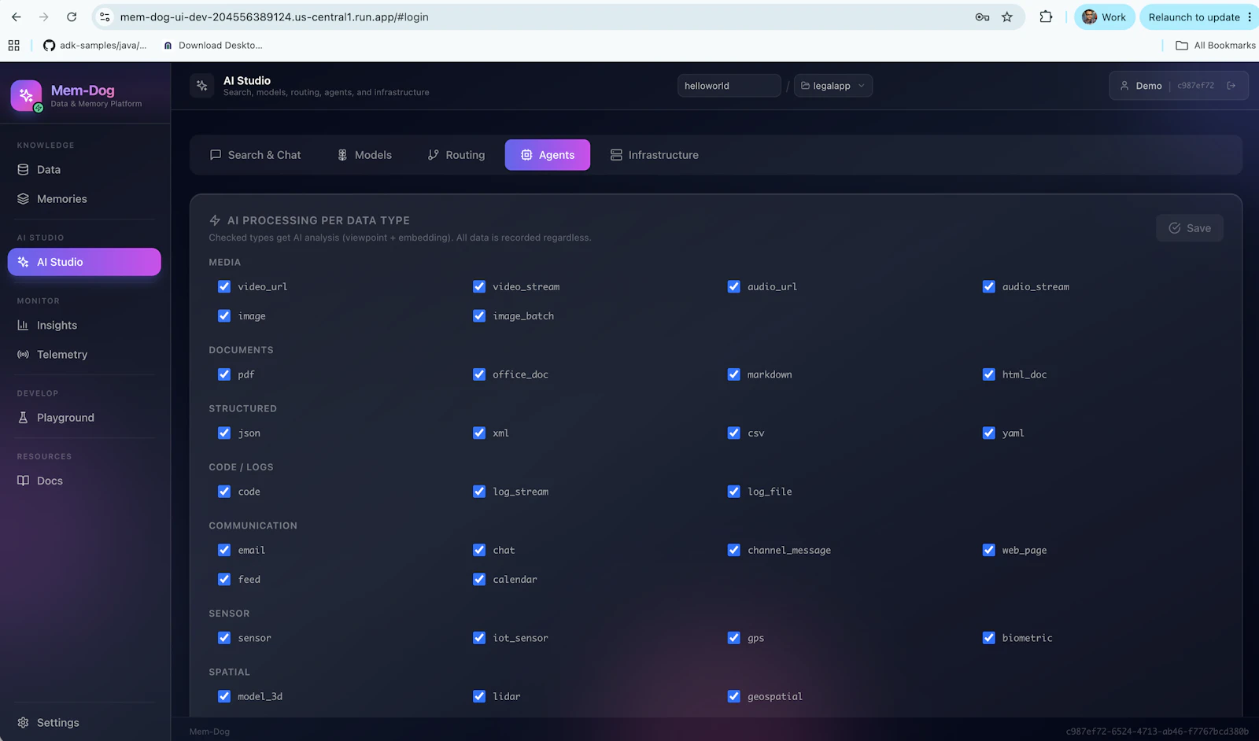Click the browser address bar

coord(543,17)
